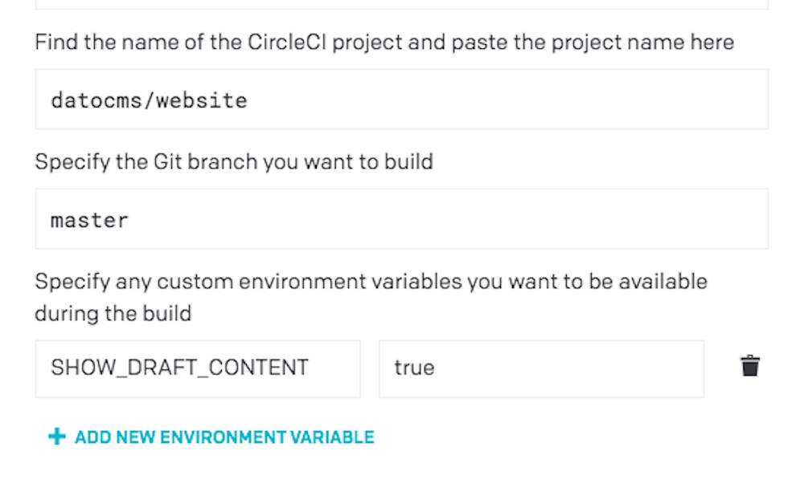Delete the SHOW_DRAFT_CONTENT variable with trash icon
The width and height of the screenshot is (804, 480).
point(749,366)
